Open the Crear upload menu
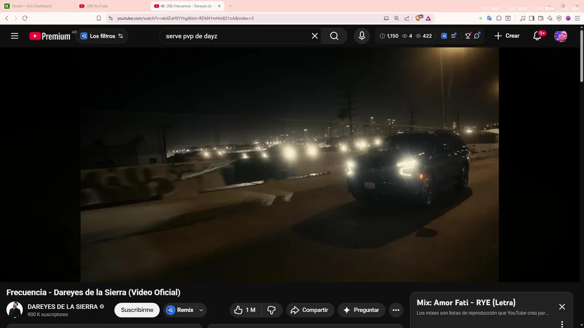The image size is (584, 328). tap(507, 36)
